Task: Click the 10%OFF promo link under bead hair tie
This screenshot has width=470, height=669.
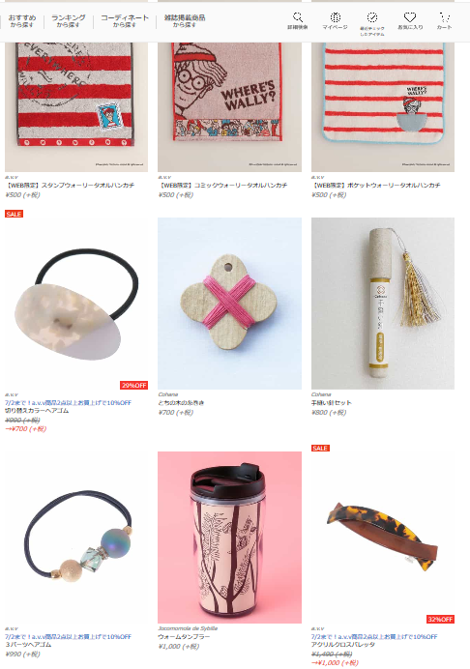Action: pos(69,636)
